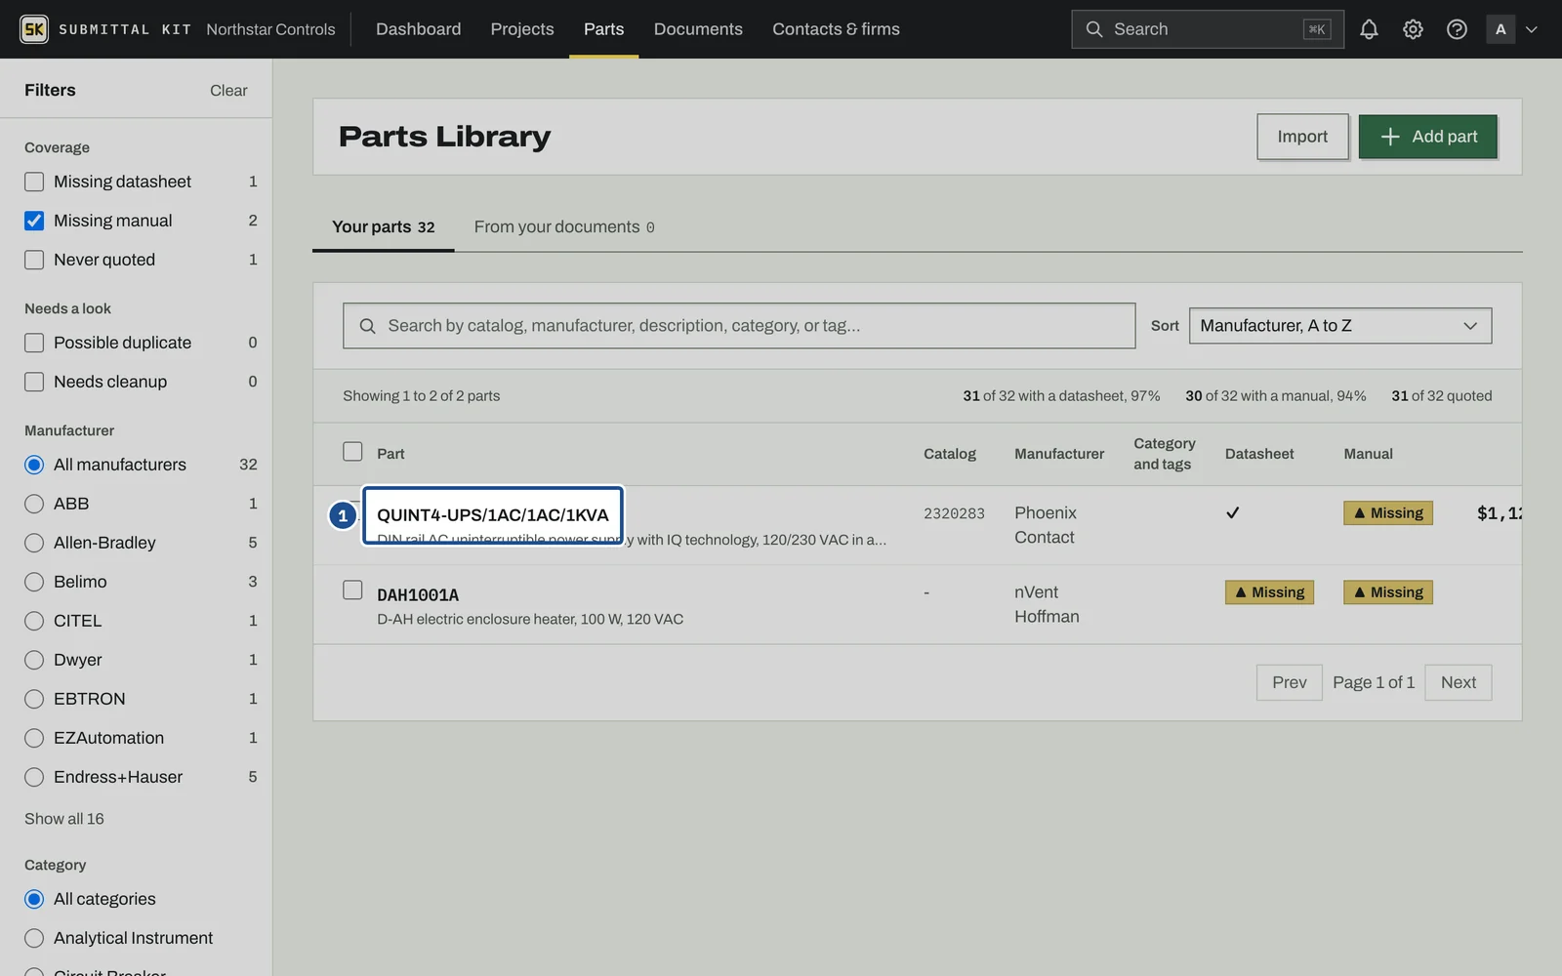Go to the Dashboard menu
1562x976 pixels.
coord(418,29)
